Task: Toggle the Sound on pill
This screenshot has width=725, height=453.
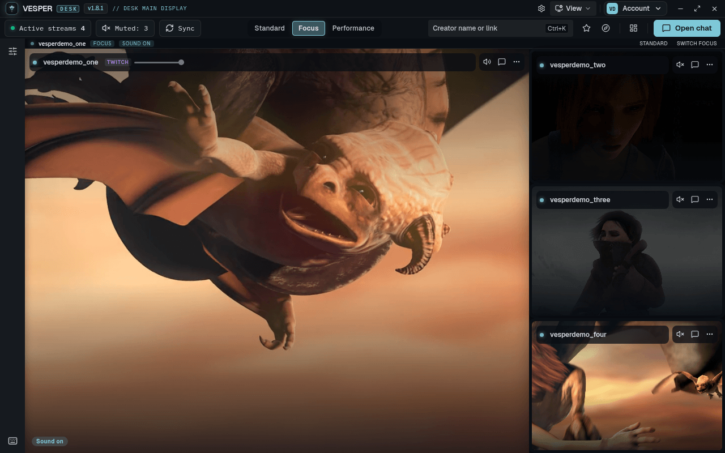Action: pyautogui.click(x=50, y=441)
